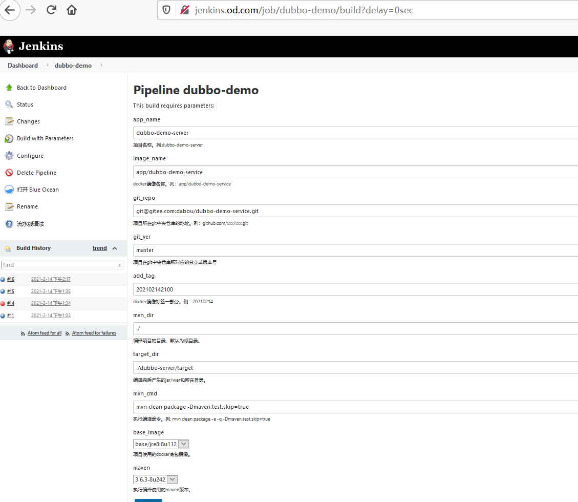Viewport: 578px width, 502px height.
Task: Click the app_name input field
Action: [355, 133]
